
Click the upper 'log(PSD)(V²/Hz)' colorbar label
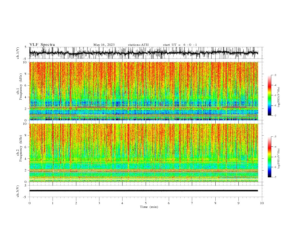pyautogui.click(x=279, y=97)
